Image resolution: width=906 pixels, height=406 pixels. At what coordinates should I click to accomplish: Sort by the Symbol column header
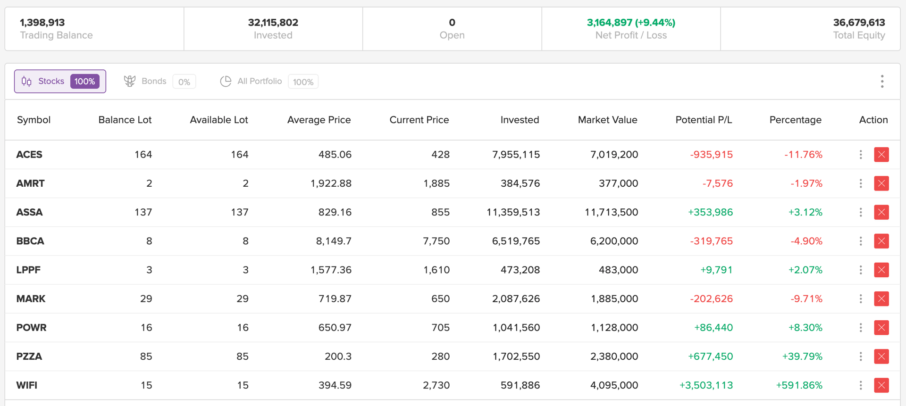tap(34, 120)
